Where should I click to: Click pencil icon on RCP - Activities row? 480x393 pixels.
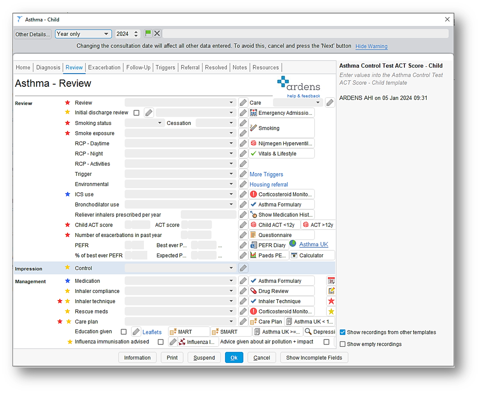(x=243, y=164)
